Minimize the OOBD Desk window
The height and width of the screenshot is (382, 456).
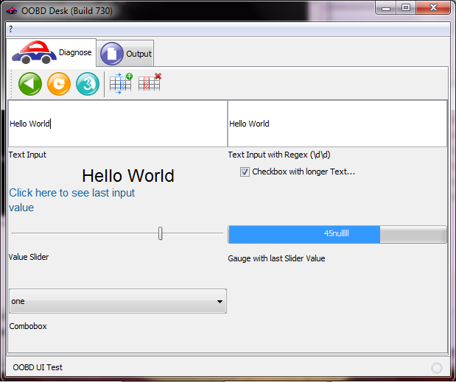(387, 8)
